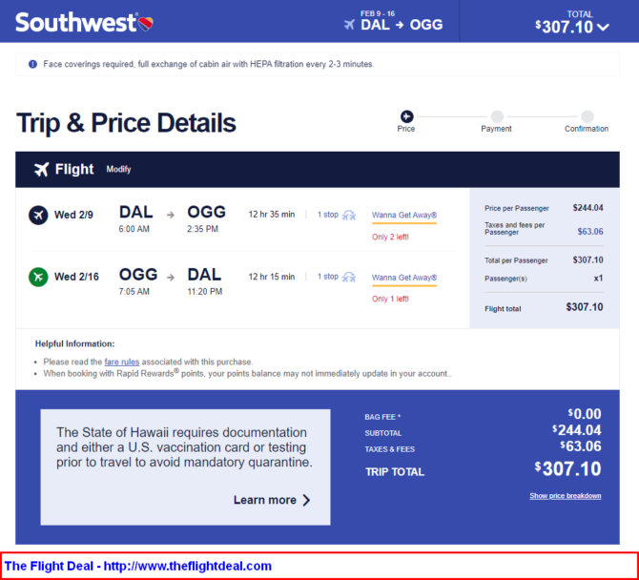639x580 pixels.
Task: Click the plane-change icon on the 2/9 flight
Action: (349, 215)
